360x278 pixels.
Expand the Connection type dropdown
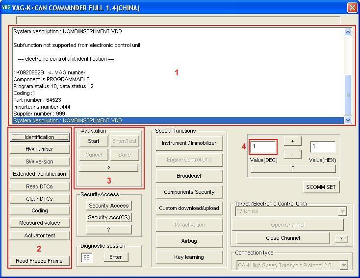pyautogui.click(x=344, y=266)
